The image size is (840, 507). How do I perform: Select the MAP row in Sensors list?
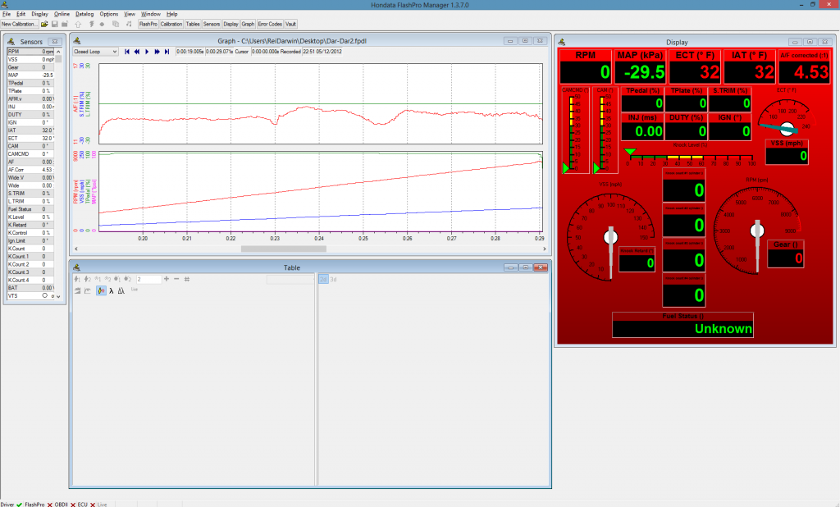coord(30,75)
